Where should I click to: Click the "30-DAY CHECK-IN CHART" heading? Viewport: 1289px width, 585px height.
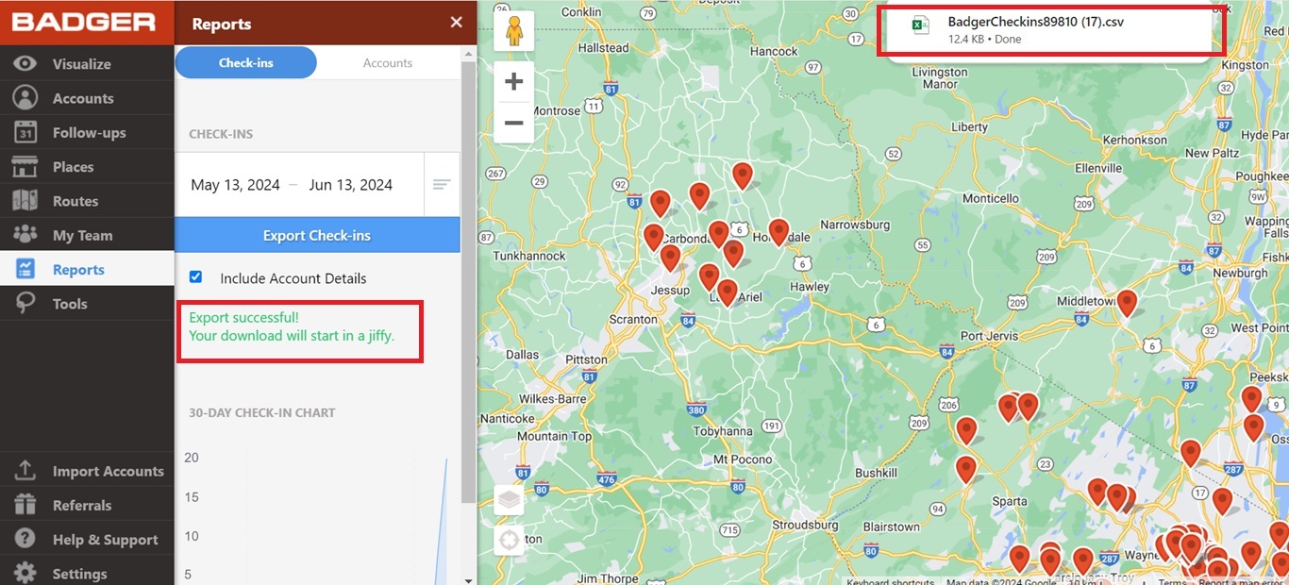(x=262, y=412)
